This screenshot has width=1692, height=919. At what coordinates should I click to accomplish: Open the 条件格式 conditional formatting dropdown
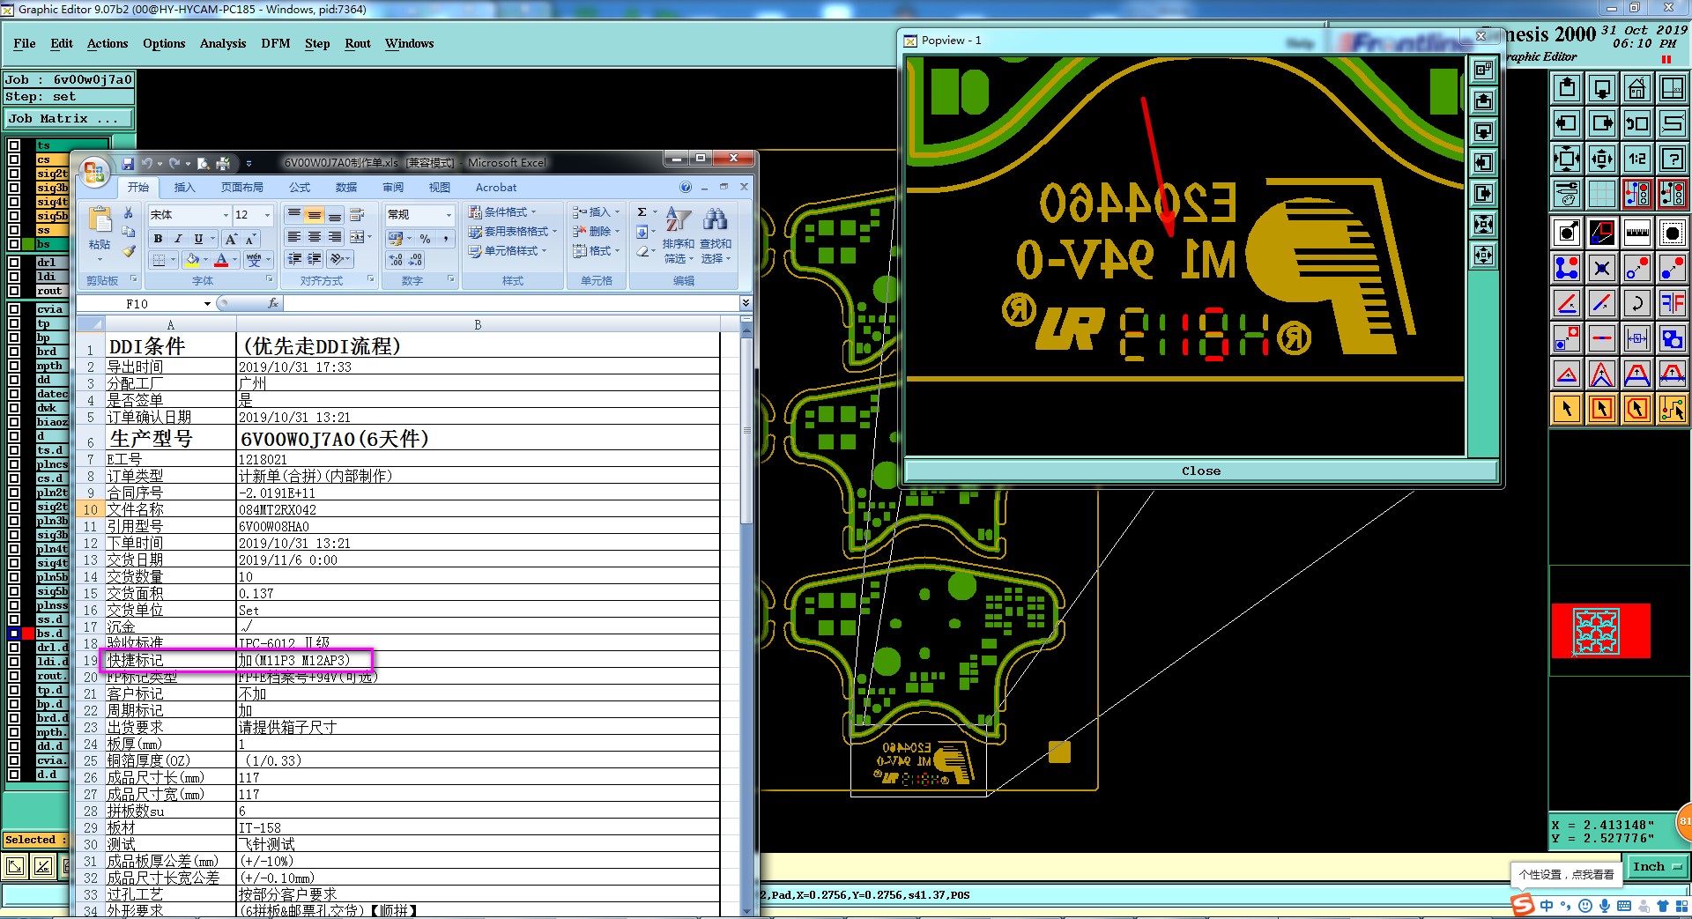[x=502, y=212]
